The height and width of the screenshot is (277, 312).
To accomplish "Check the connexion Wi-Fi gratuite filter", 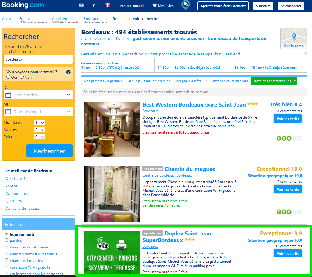I will pos(7,267).
